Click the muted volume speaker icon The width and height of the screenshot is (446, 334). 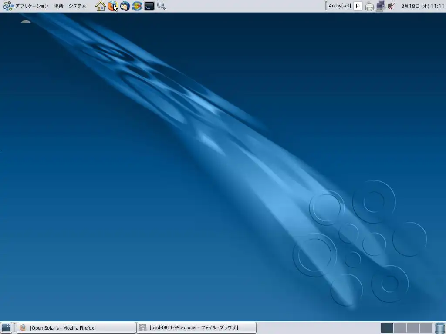tap(392, 6)
